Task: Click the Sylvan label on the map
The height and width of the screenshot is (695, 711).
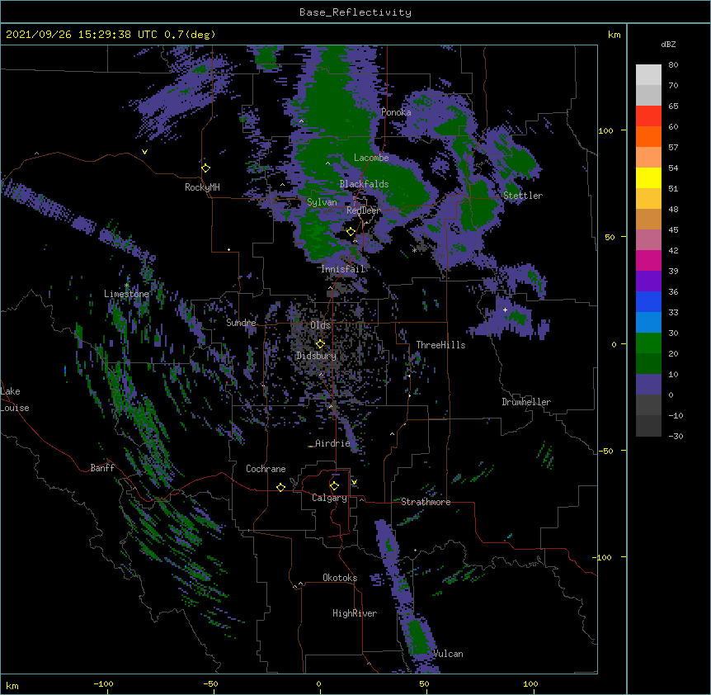Action: click(322, 202)
